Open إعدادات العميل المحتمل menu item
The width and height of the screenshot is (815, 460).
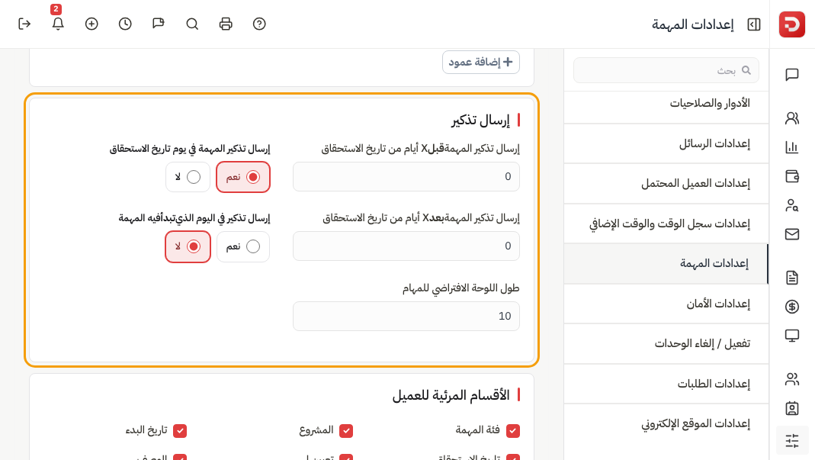pos(666,184)
